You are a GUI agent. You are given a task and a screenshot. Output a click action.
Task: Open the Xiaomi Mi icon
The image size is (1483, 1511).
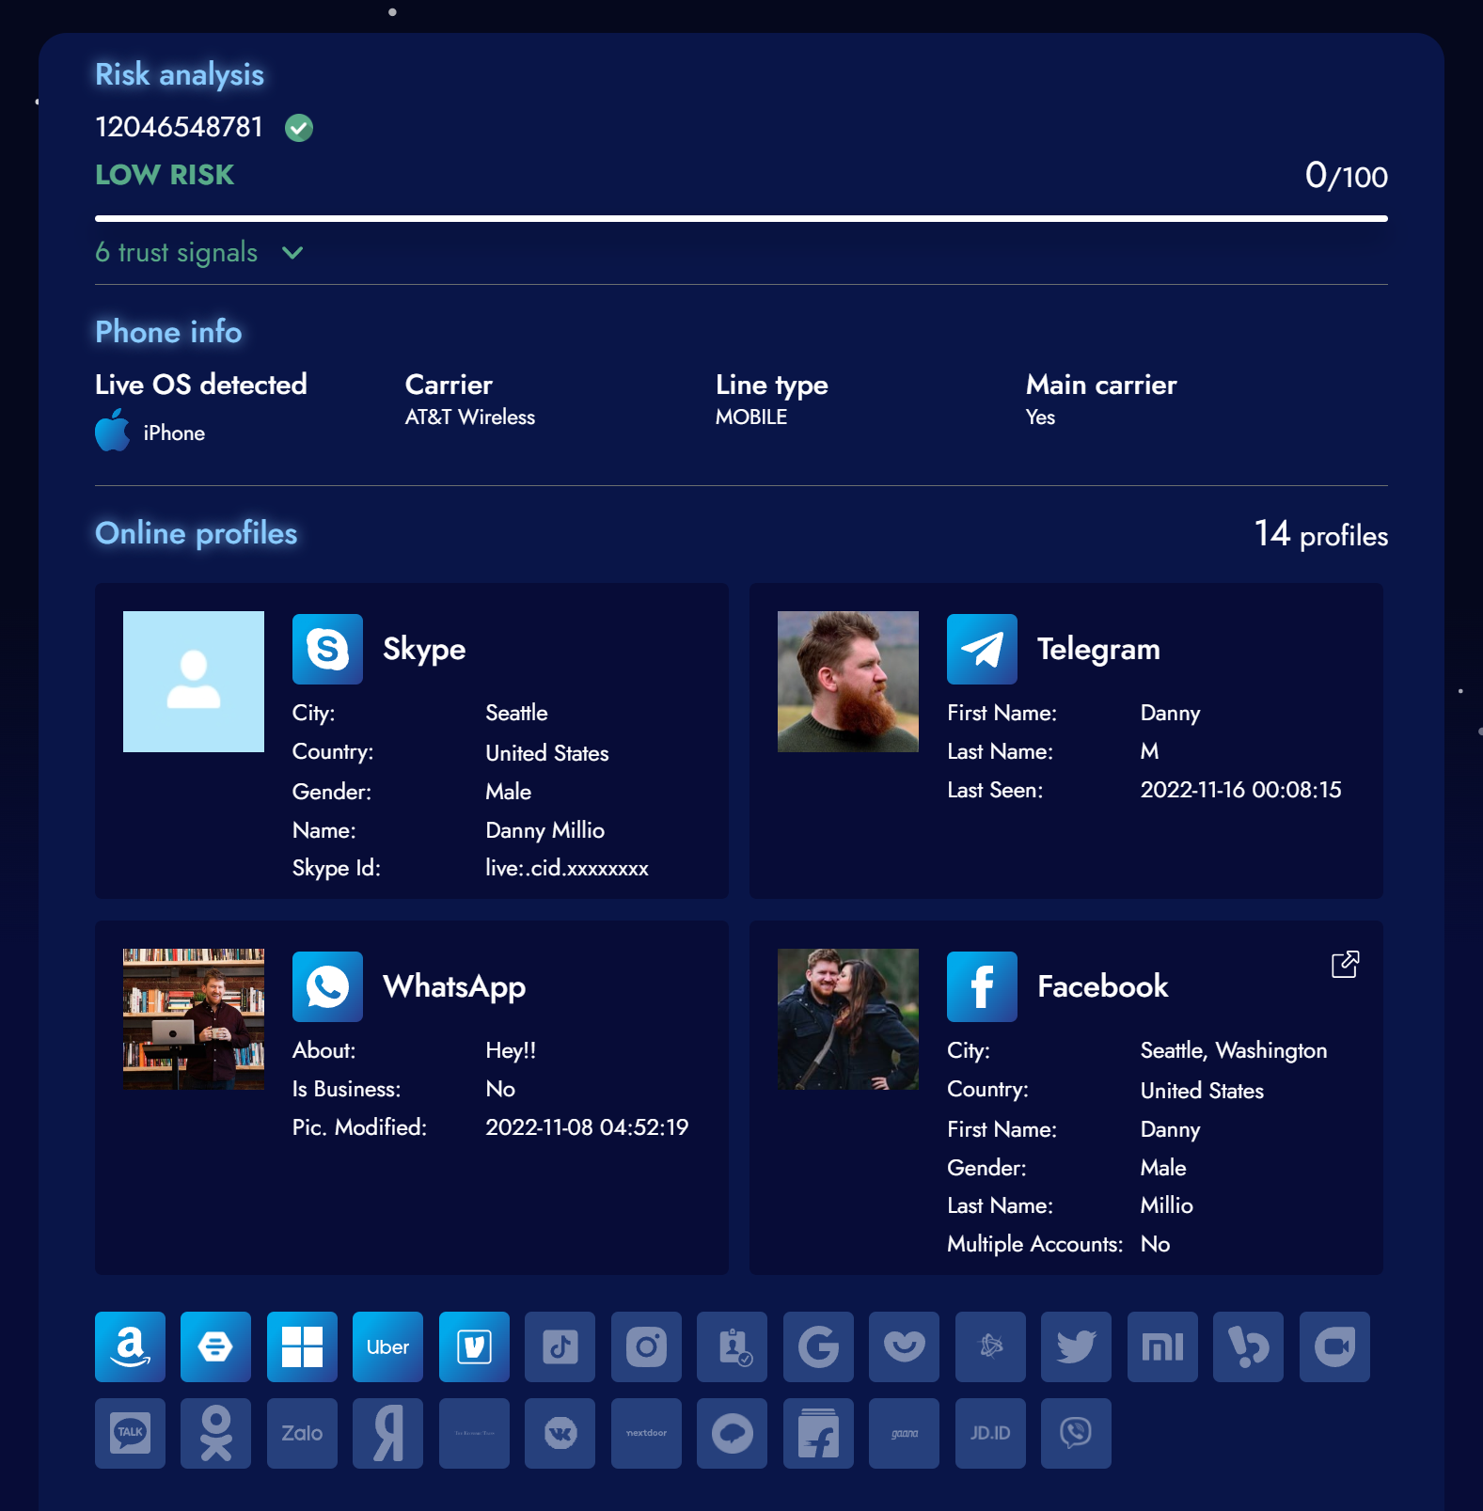pos(1162,1346)
